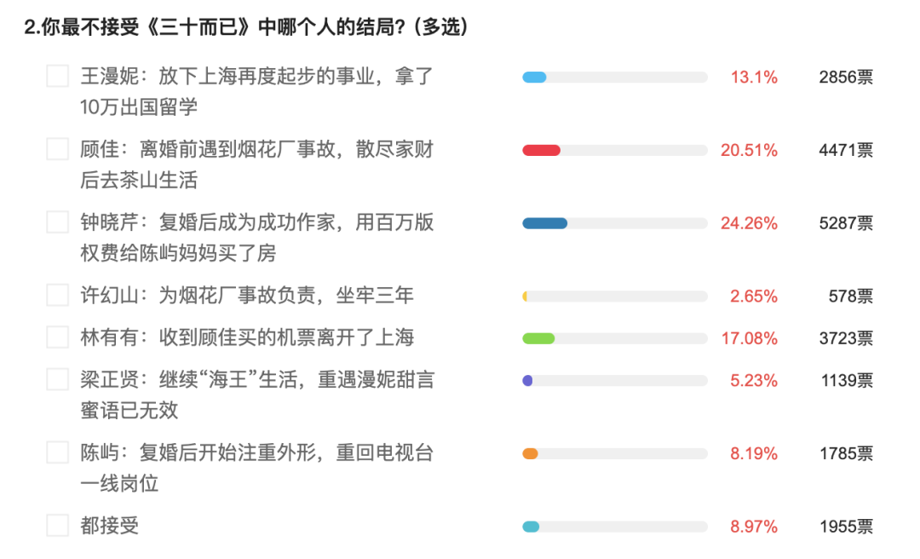Viewport: 920px width, 559px height.
Task: Select the 钟晓芹 checkbox
Action: [x=57, y=222]
